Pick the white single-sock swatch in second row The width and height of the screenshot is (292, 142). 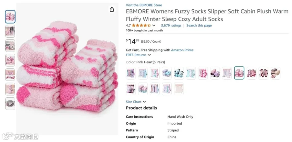point(179,89)
